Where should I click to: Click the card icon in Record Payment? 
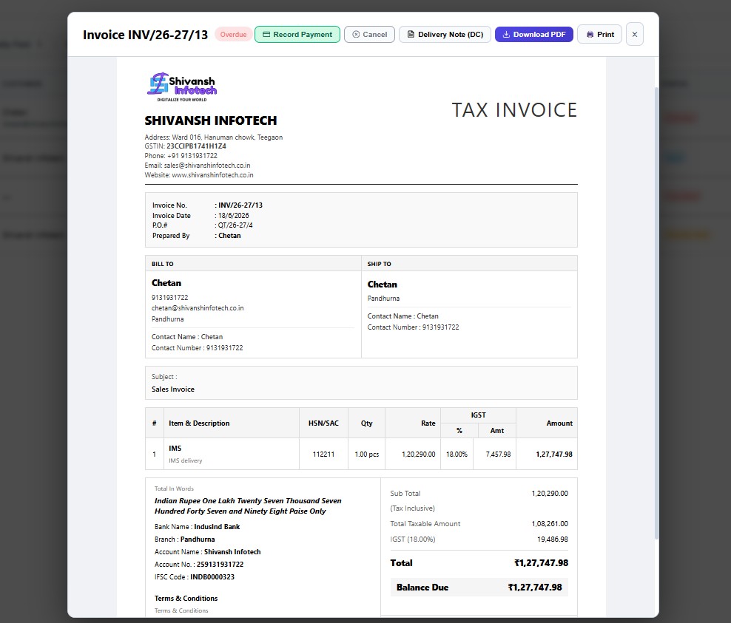click(x=266, y=35)
